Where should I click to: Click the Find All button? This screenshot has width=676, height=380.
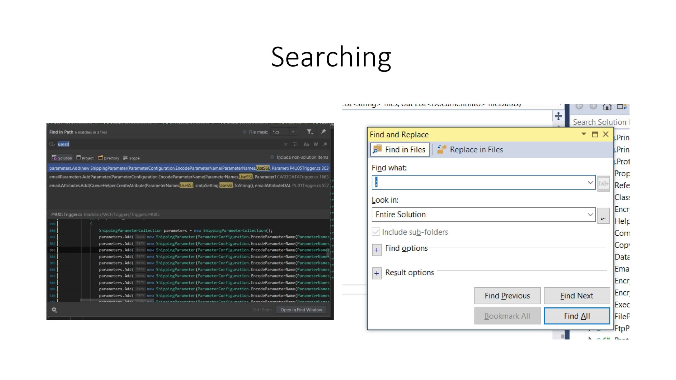(577, 316)
